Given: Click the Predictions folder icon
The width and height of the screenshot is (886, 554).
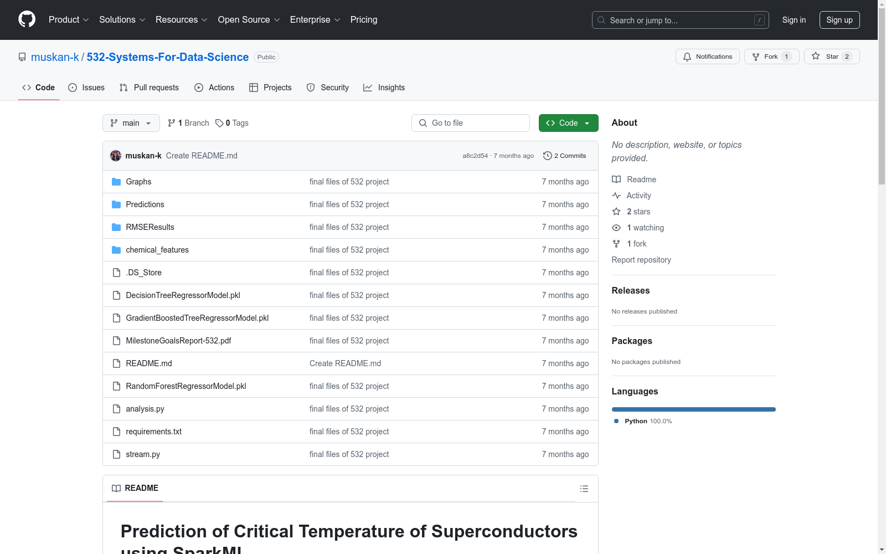Looking at the screenshot, I should pos(116,204).
